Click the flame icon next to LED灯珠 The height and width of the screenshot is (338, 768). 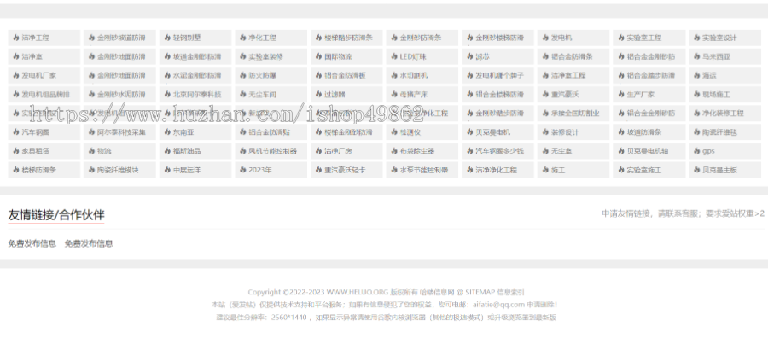tap(394, 57)
